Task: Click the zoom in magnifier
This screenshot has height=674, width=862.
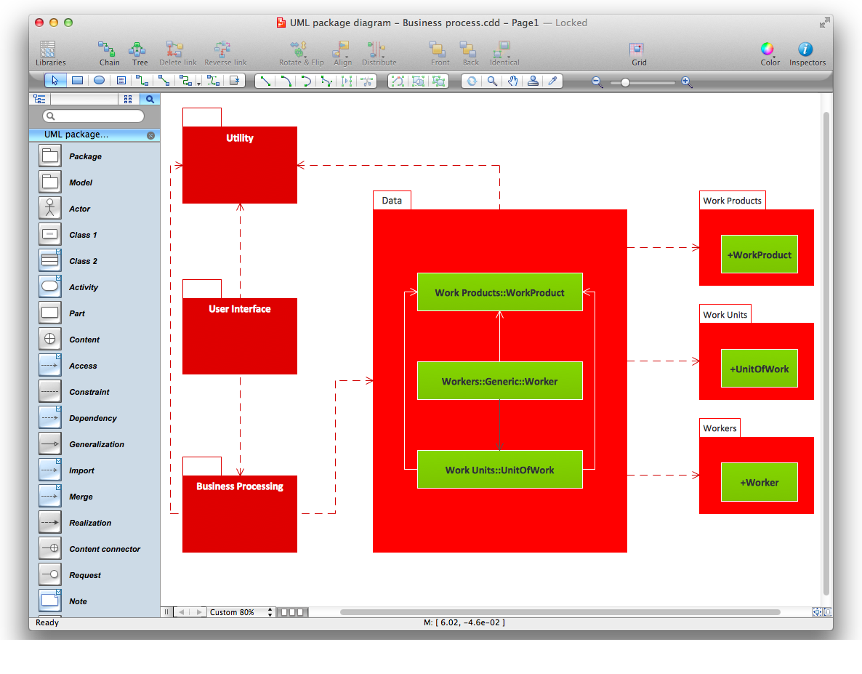Action: click(687, 83)
